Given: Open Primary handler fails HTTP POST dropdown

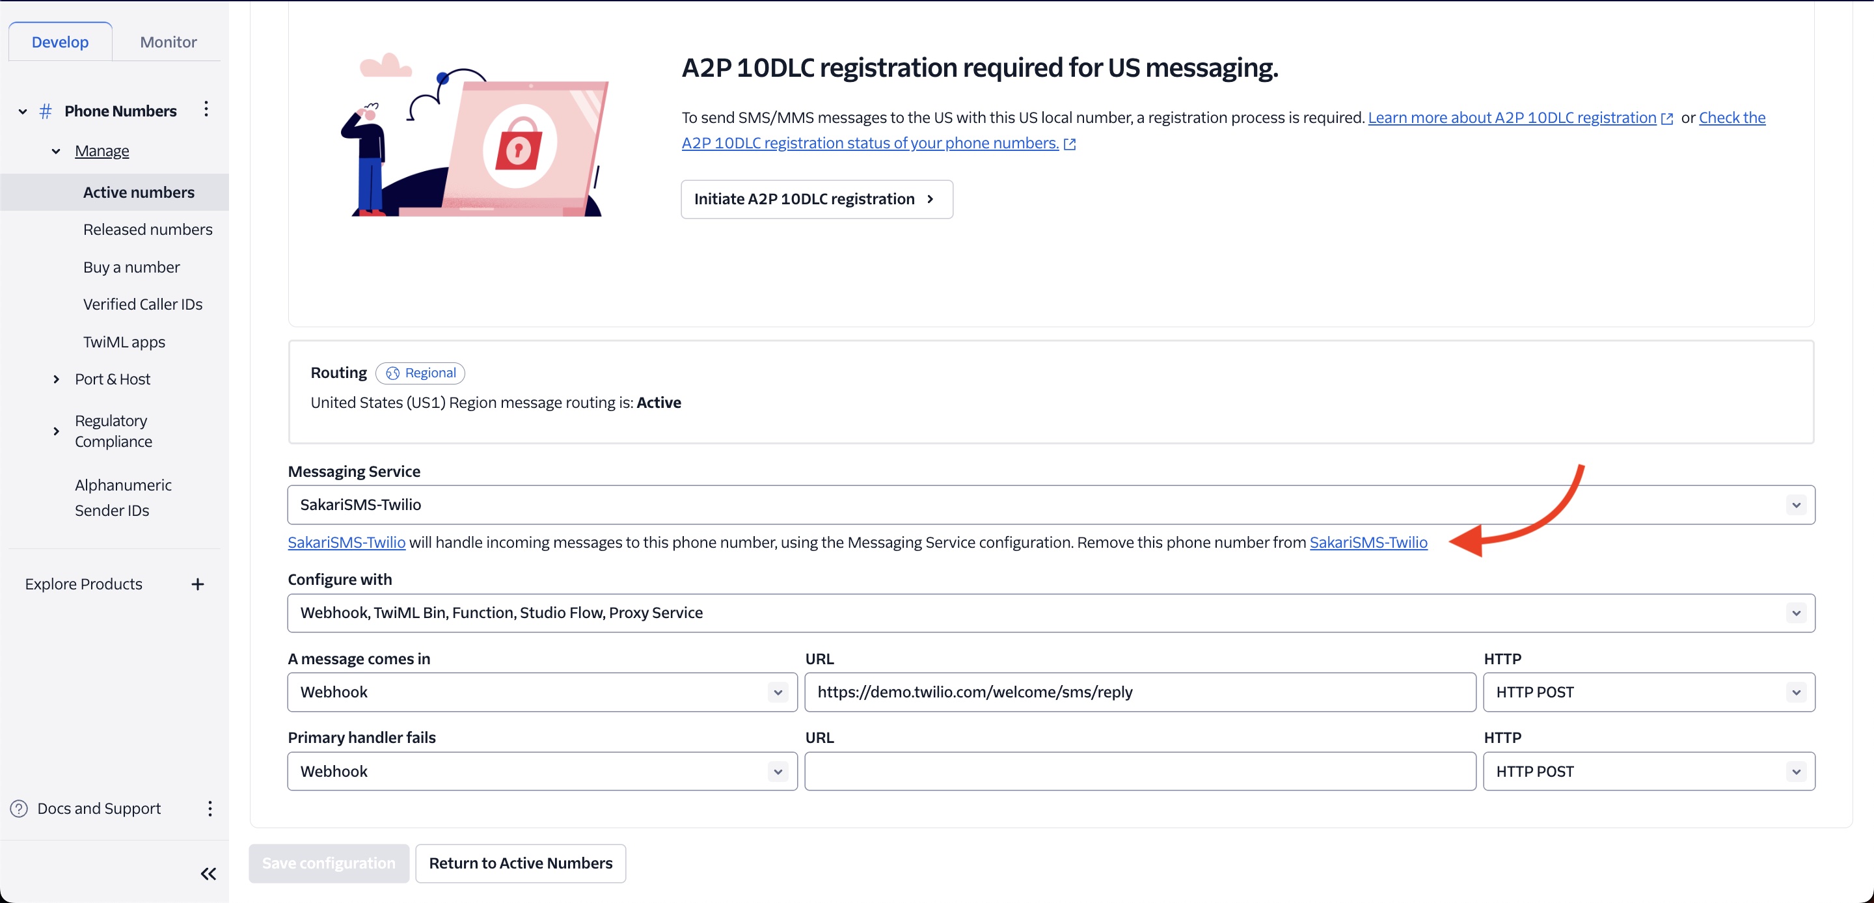Looking at the screenshot, I should (x=1648, y=772).
